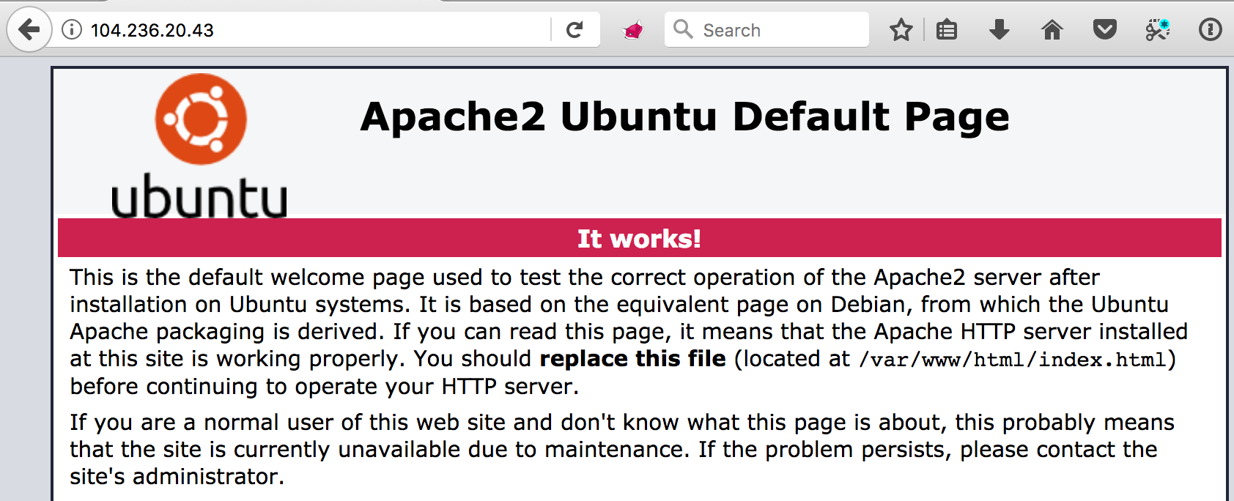Click the ubuntu wordmark under the logo

click(199, 196)
